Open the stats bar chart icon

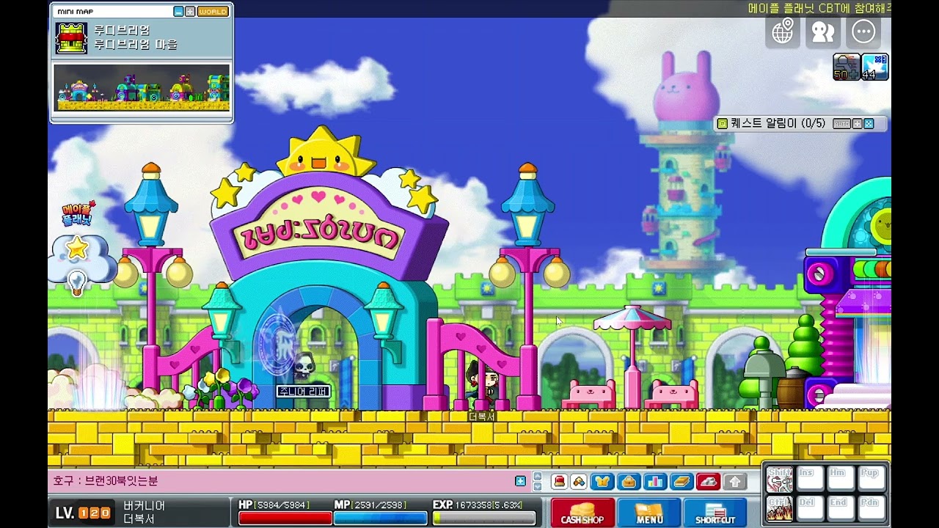654,482
